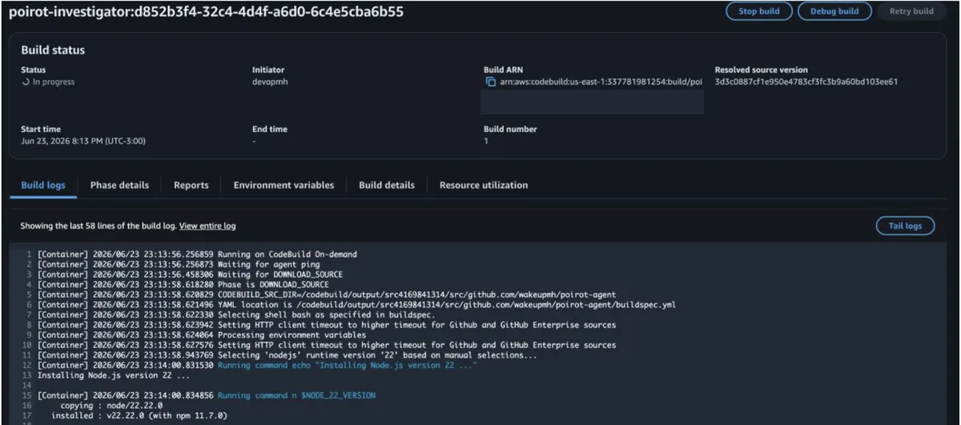961x425 pixels.
Task: Click the resolved source version hash 3d3c0887
Action: (x=806, y=82)
